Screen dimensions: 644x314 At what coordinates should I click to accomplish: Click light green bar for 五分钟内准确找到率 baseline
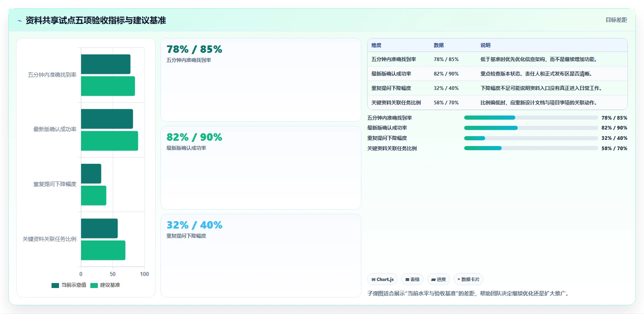(108, 86)
